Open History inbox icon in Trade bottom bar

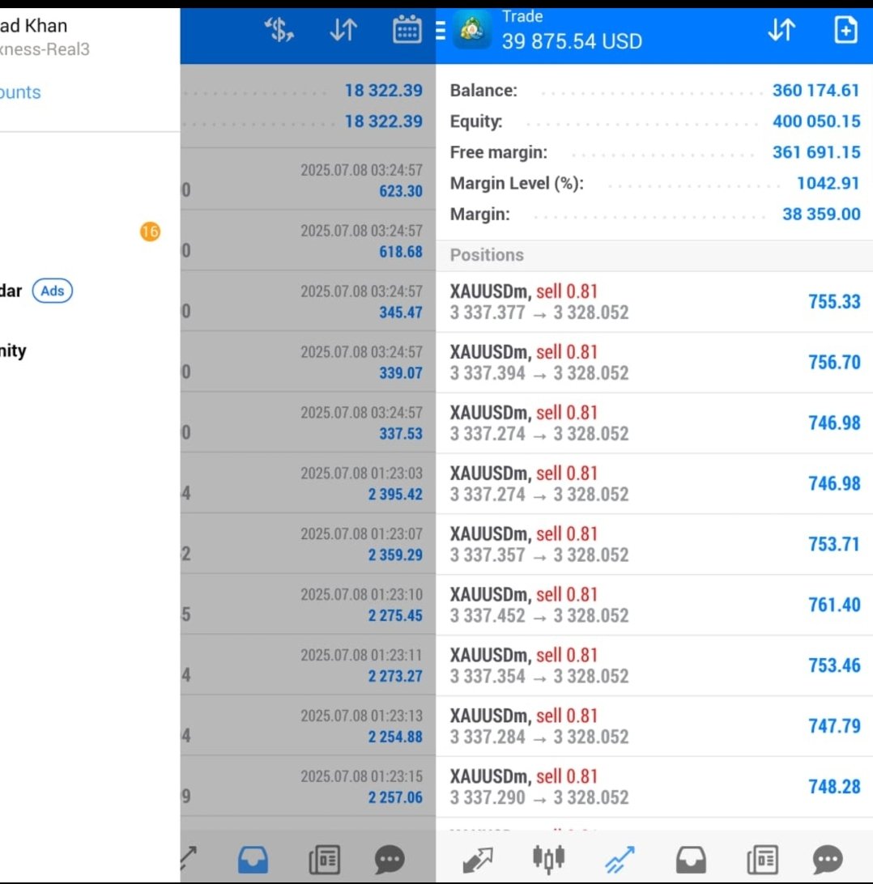click(x=691, y=860)
